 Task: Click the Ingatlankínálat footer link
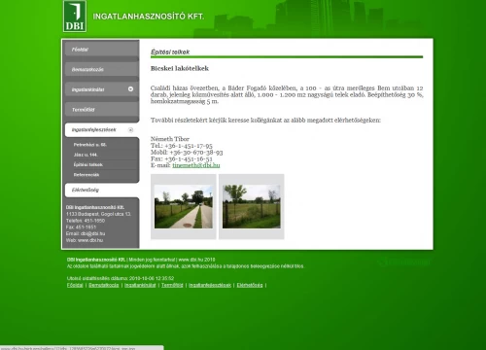click(x=140, y=285)
